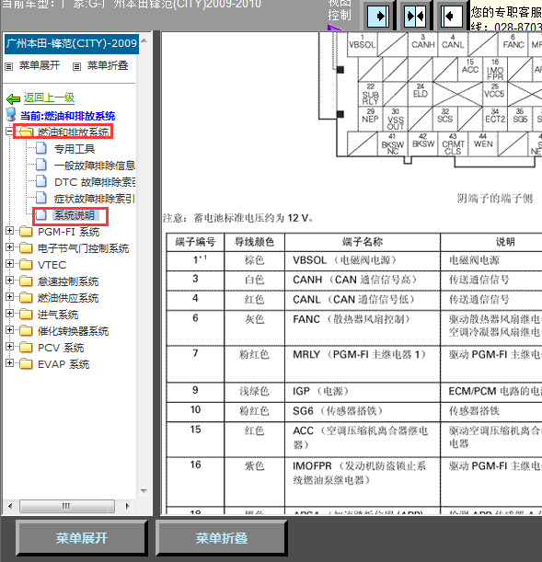Click the left-arrow view control button

tap(452, 16)
